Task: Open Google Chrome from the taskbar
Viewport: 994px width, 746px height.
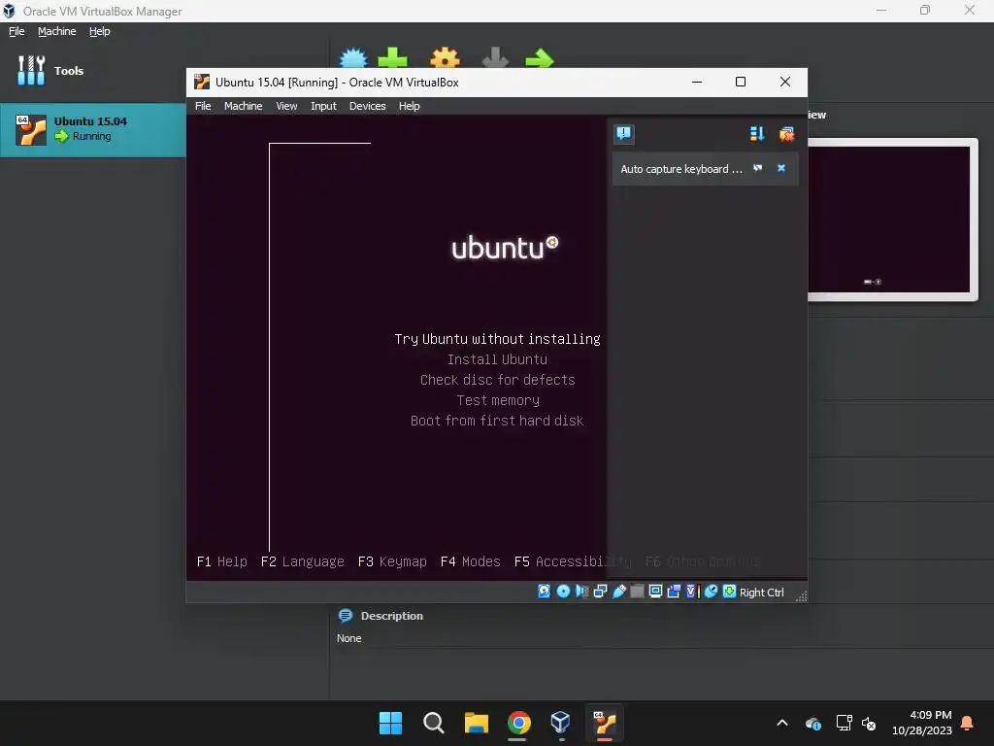Action: [x=518, y=723]
